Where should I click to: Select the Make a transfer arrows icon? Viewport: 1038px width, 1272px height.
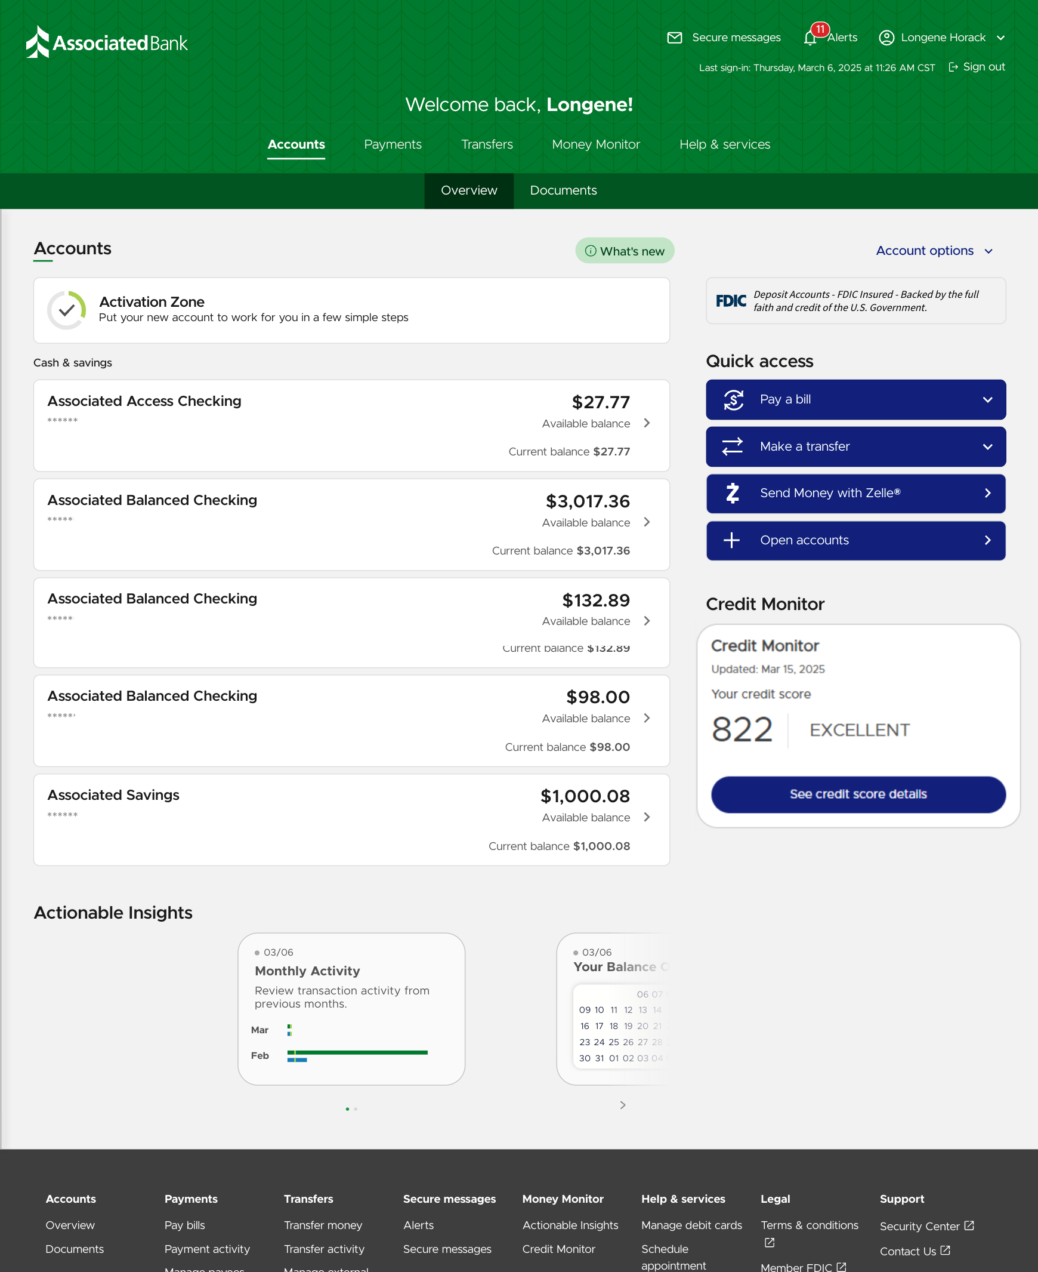coord(733,446)
